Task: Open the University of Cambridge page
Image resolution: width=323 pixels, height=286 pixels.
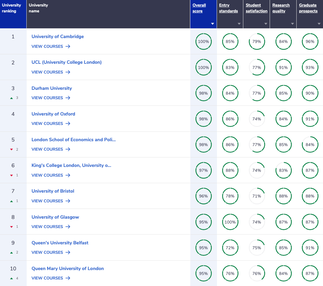Action: pyautogui.click(x=58, y=36)
